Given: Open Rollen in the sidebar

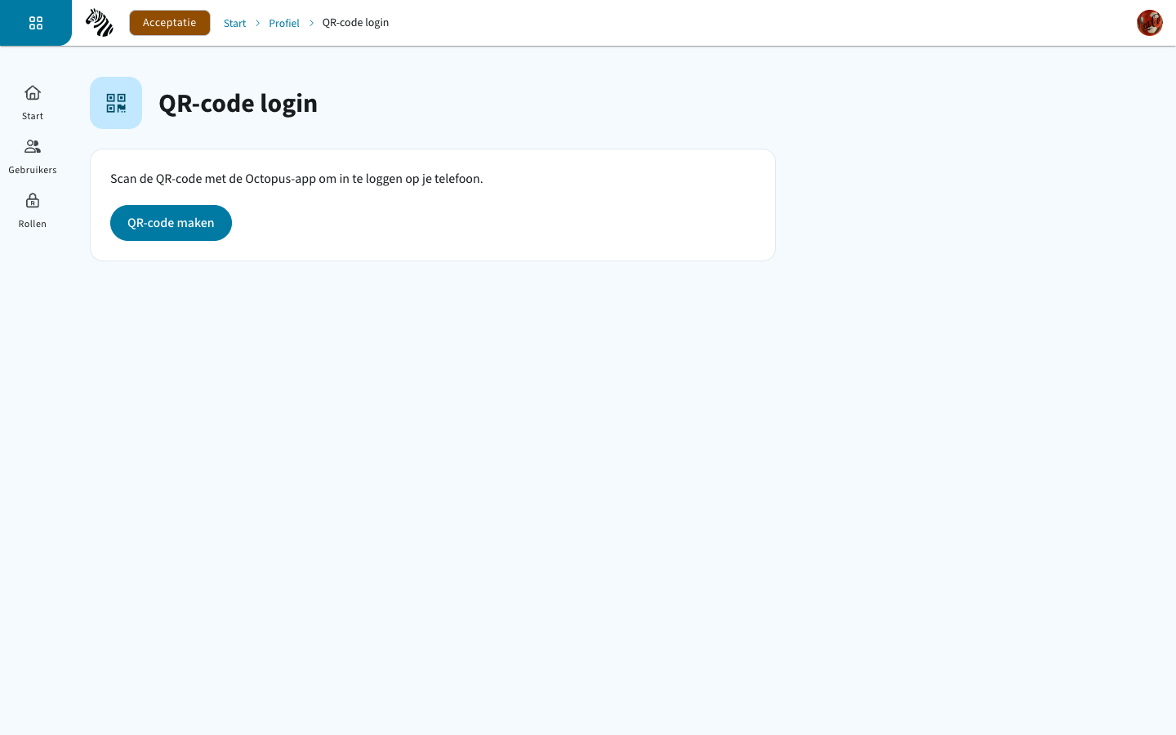Looking at the screenshot, I should [33, 210].
